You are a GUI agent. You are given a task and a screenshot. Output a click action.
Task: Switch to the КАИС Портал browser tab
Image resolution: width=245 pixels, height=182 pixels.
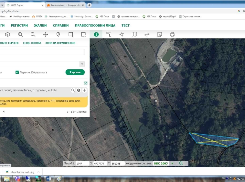tap(25, 5)
